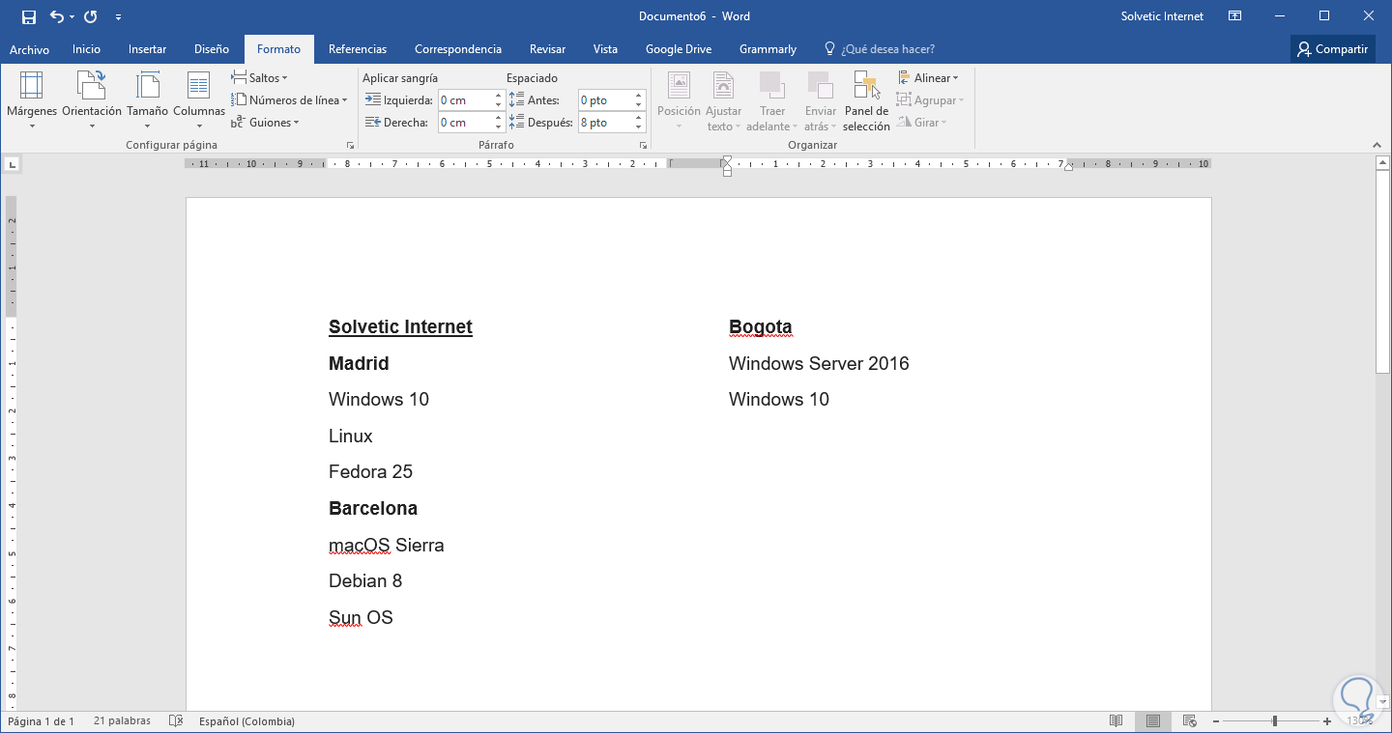Switch to the Inicio tab
The height and width of the screenshot is (733, 1392).
(86, 49)
